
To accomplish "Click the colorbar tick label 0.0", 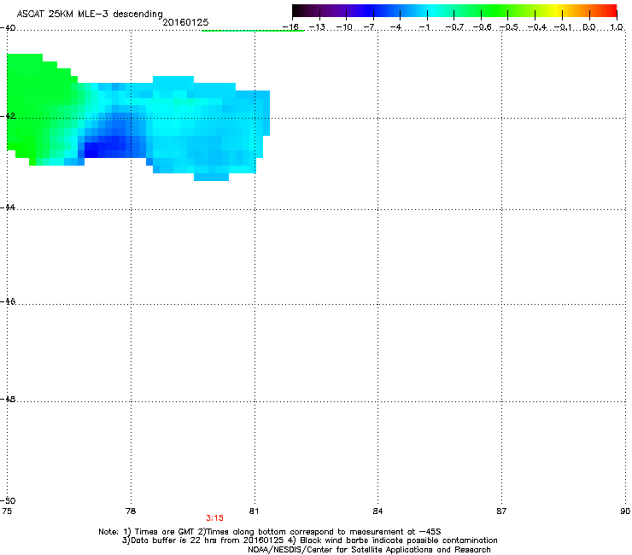I will pos(589,27).
